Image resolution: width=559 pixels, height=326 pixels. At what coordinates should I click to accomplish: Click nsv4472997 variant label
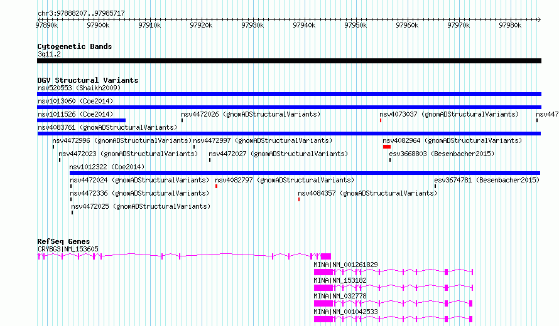(x=263, y=140)
